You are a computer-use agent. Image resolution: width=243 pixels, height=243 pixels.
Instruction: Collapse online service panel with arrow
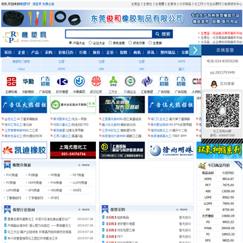point(195,50)
